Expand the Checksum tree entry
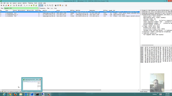Viewport: 172px width, 96px height. [142, 32]
